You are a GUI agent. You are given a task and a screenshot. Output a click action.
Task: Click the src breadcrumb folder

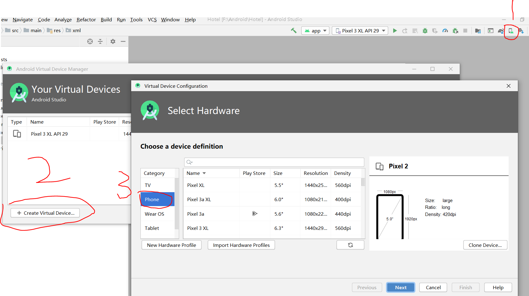(12, 30)
